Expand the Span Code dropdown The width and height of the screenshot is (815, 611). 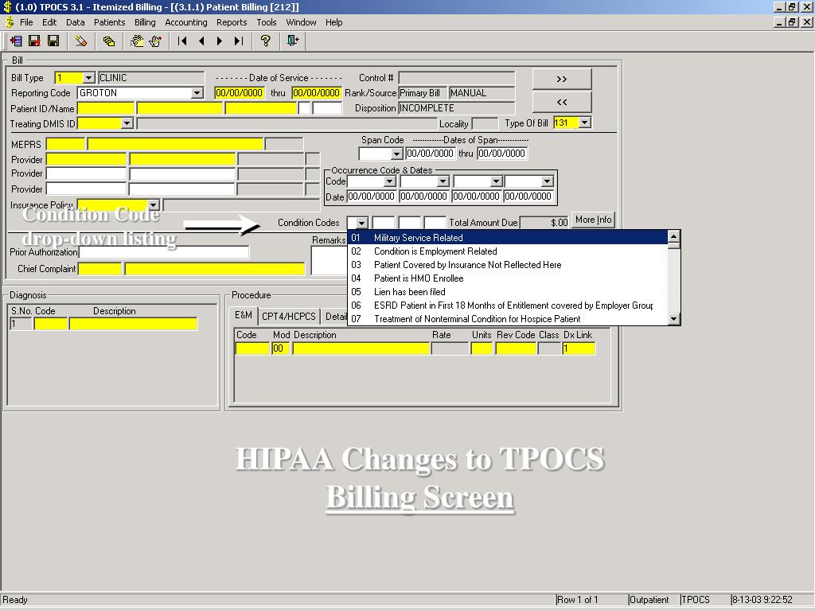click(396, 154)
